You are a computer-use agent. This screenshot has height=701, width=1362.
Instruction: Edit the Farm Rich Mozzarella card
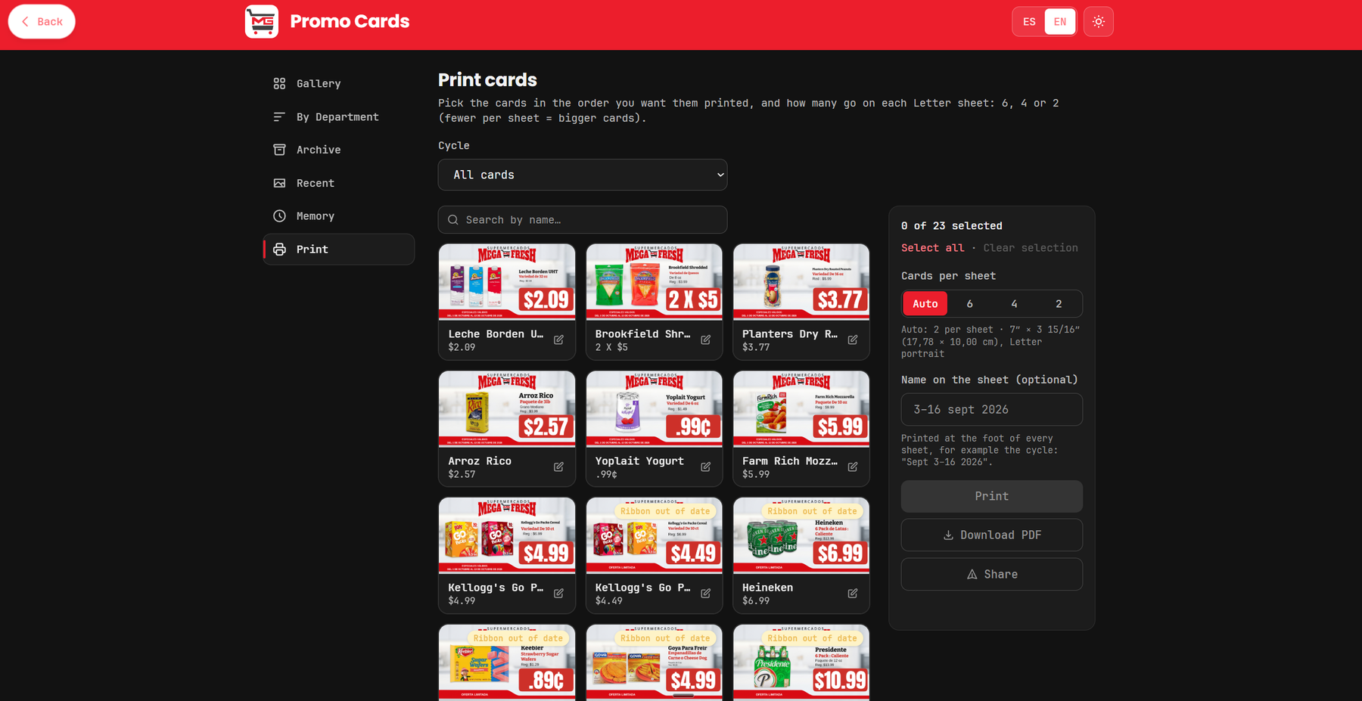[853, 467]
